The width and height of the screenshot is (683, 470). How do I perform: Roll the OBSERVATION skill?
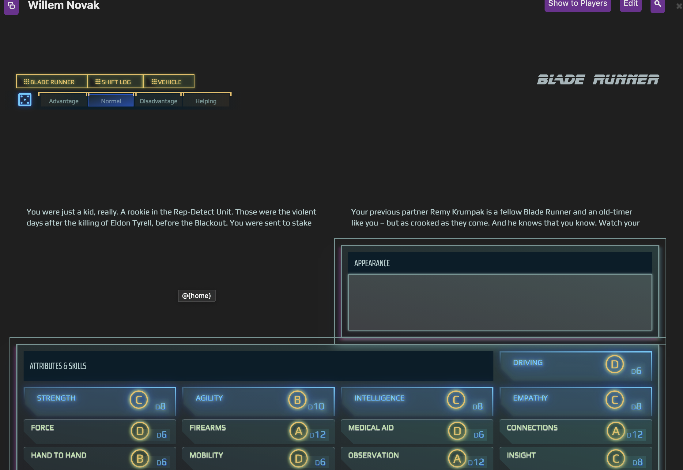point(373,455)
